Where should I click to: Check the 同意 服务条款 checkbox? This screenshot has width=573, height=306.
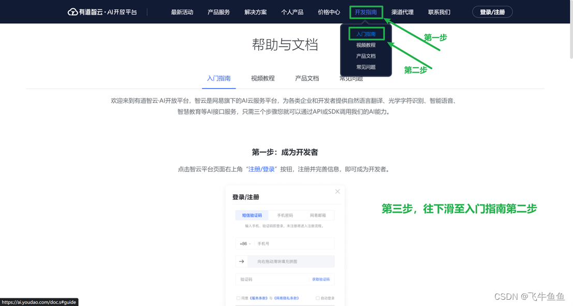pos(238,298)
